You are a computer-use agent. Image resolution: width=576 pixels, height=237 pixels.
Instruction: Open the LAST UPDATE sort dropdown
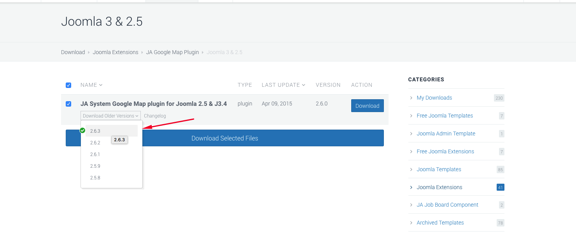tap(304, 84)
